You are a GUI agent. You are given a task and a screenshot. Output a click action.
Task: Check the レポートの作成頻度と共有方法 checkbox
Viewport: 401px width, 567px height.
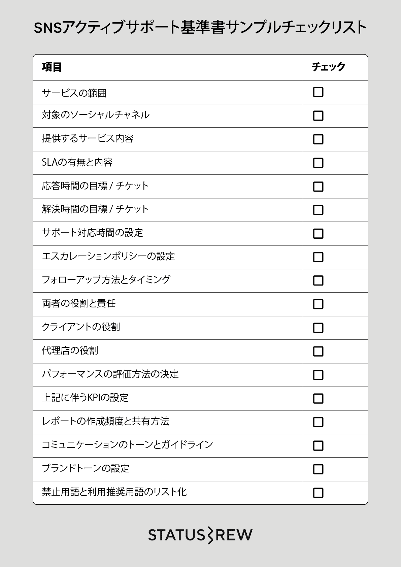318,422
